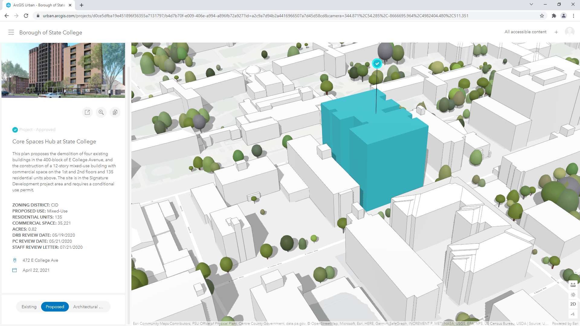
Task: Open the hamburger navigation menu
Action: (11, 32)
